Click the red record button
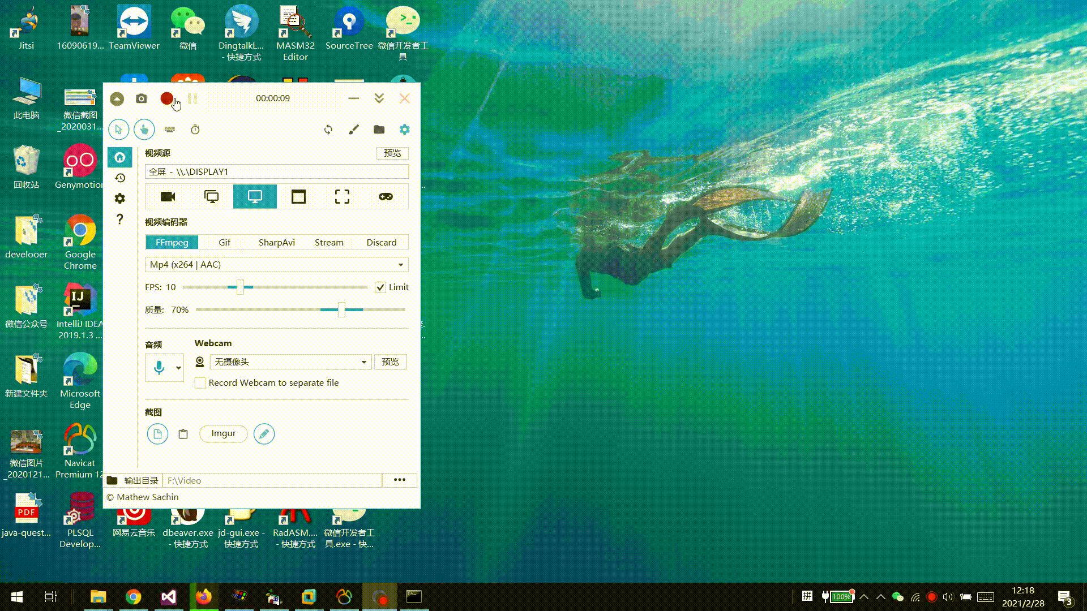 tap(166, 98)
